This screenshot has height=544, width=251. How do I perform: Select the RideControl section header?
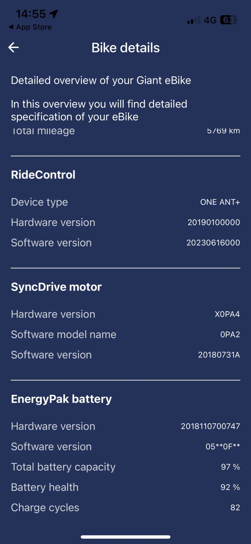tap(43, 175)
